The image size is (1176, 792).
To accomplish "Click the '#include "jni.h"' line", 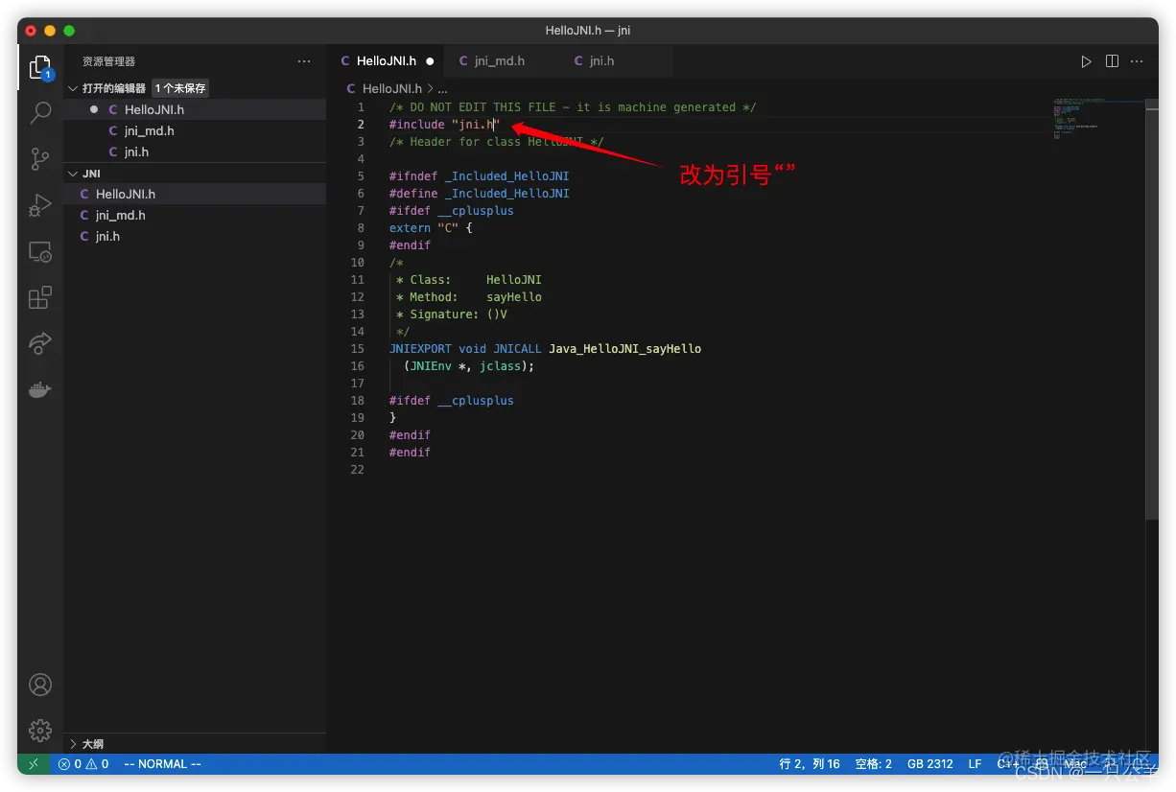I will 445,125.
